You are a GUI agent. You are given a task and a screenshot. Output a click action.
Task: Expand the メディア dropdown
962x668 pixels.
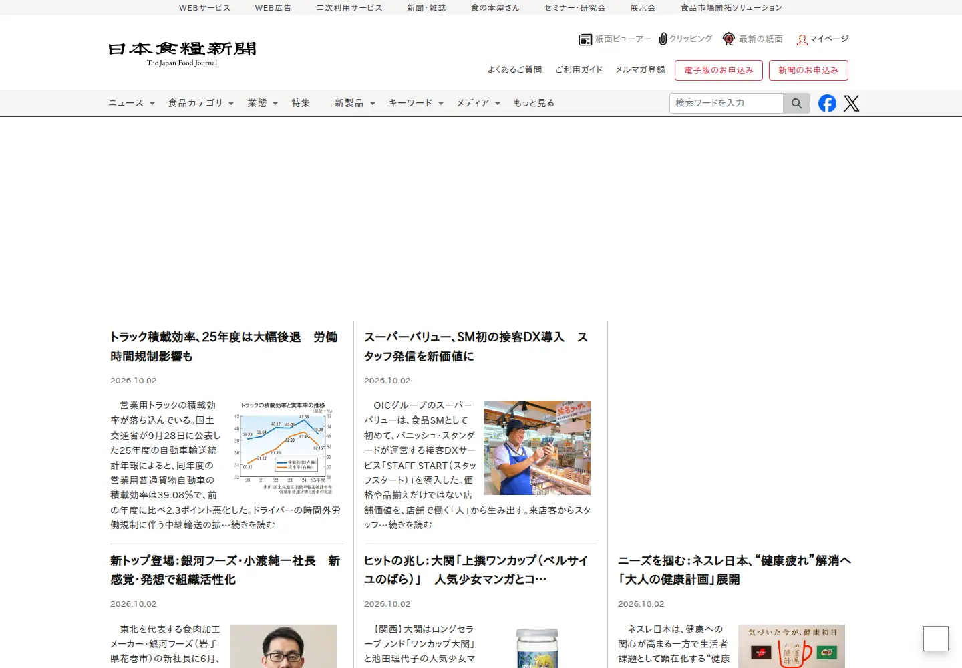(478, 103)
